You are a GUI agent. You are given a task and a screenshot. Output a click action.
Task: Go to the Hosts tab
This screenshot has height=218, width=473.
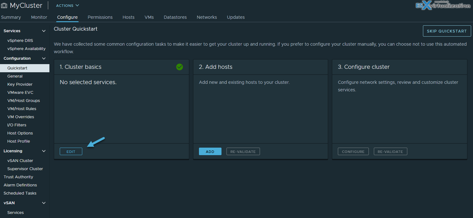click(x=129, y=17)
